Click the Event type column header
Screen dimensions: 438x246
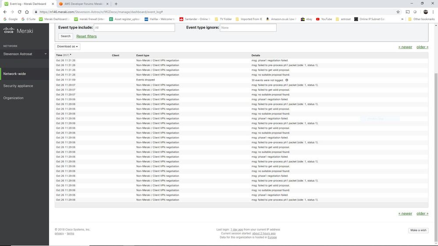143,55
